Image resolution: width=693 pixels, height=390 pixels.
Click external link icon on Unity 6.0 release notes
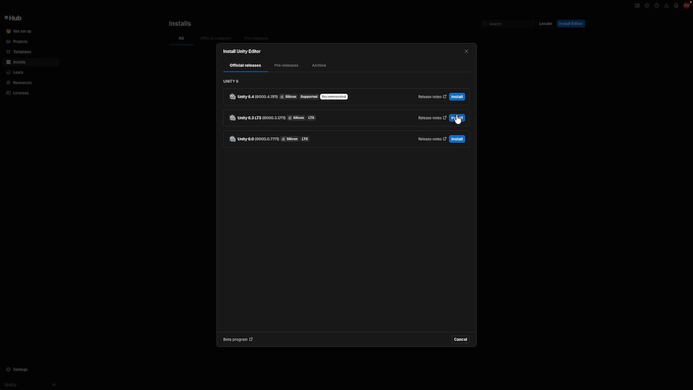coord(445,139)
